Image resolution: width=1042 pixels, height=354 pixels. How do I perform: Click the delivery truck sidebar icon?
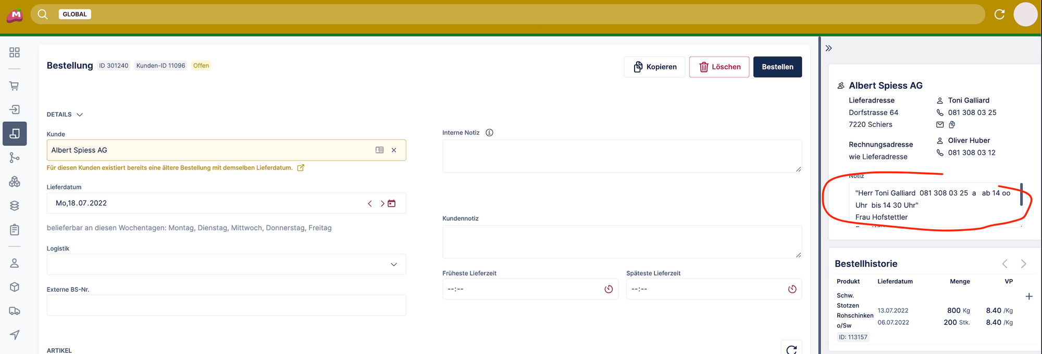(x=15, y=311)
